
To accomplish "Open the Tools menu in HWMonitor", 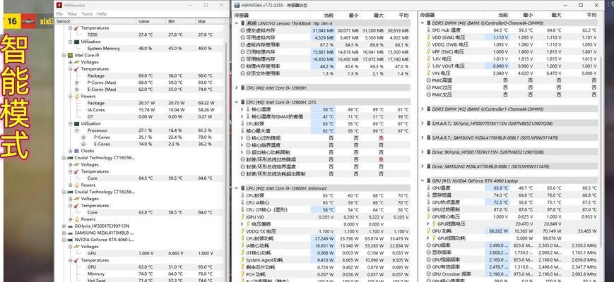I will tap(87, 13).
